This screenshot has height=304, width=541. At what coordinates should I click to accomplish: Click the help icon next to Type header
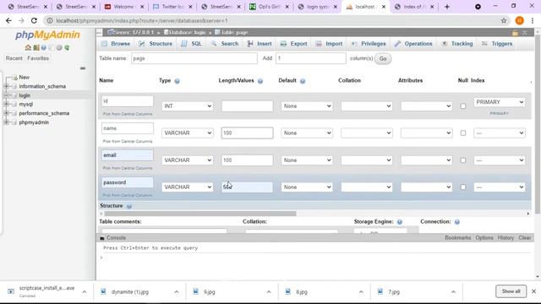pos(177,81)
